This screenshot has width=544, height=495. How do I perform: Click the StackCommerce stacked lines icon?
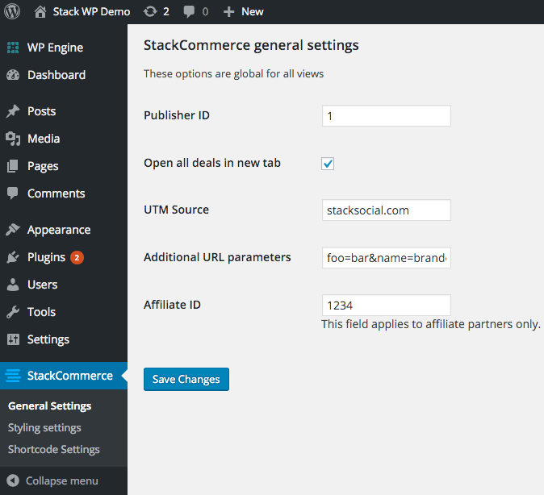click(13, 376)
